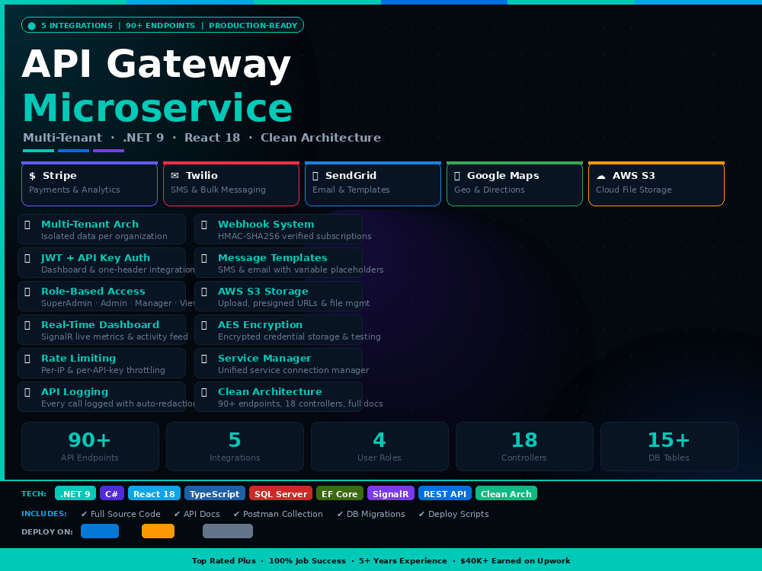
Task: Click the "90+ ENDPOINTS" label in top pill
Action: click(x=160, y=26)
